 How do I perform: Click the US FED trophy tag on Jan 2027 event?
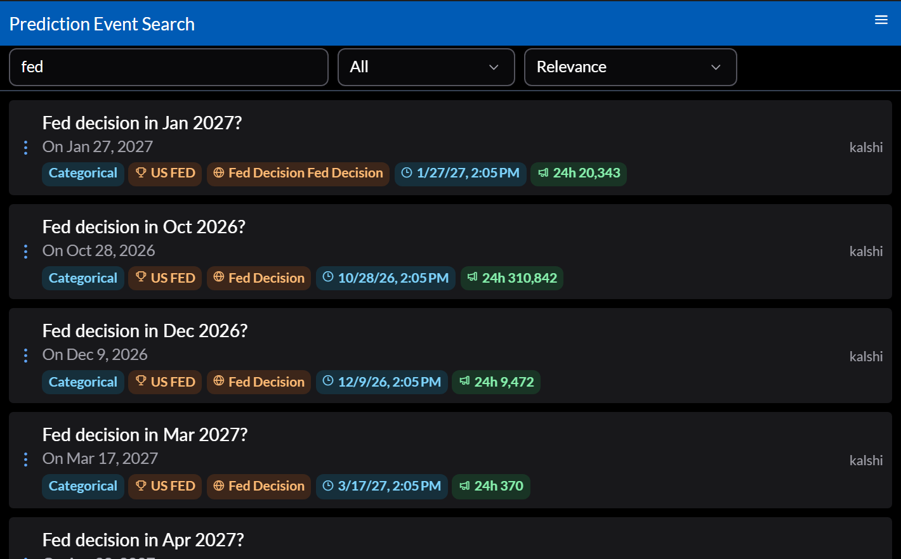(x=165, y=174)
